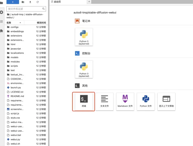The width and height of the screenshot is (193, 146).
Task: Create a new folder with the toolbar icon
Action: pyautogui.click(x=23, y=2)
